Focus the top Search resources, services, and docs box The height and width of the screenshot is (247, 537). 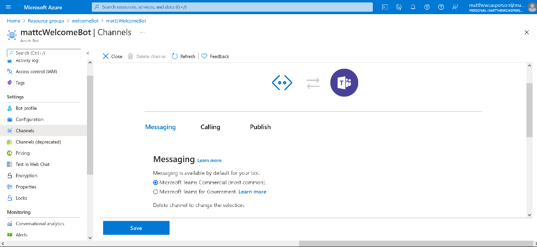click(232, 7)
